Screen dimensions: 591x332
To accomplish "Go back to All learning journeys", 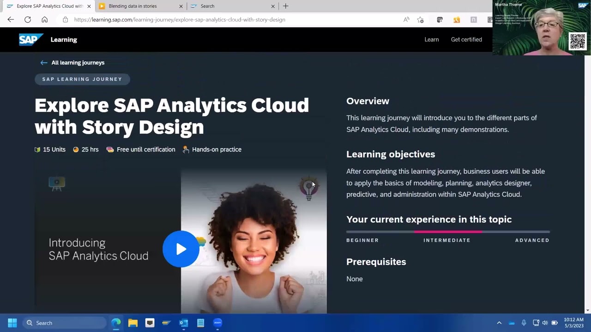I will click(78, 62).
